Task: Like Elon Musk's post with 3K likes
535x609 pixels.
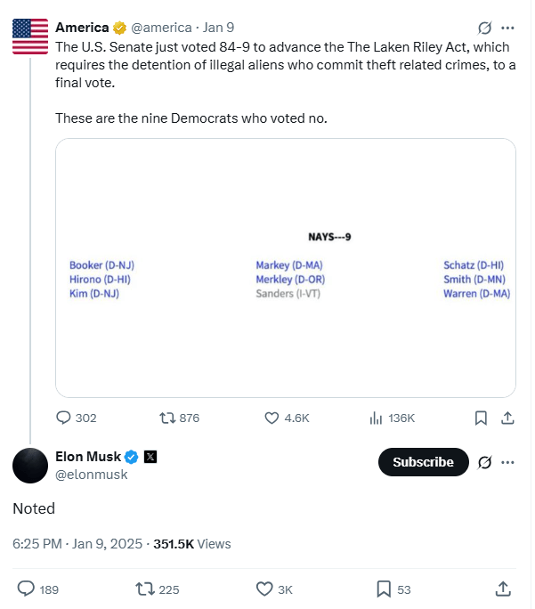Action: click(x=264, y=589)
